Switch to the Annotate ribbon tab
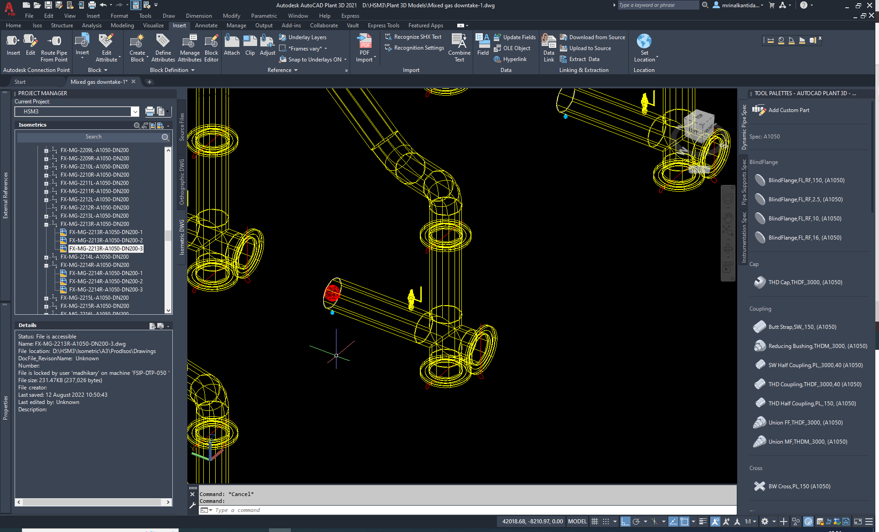 tap(206, 26)
